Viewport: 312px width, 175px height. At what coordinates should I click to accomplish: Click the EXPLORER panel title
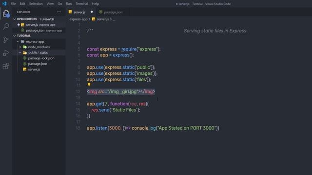pyautogui.click(x=23, y=12)
